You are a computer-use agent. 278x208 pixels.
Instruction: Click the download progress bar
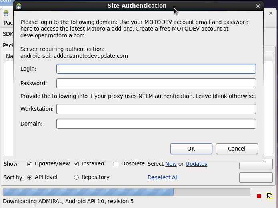(x=126, y=192)
